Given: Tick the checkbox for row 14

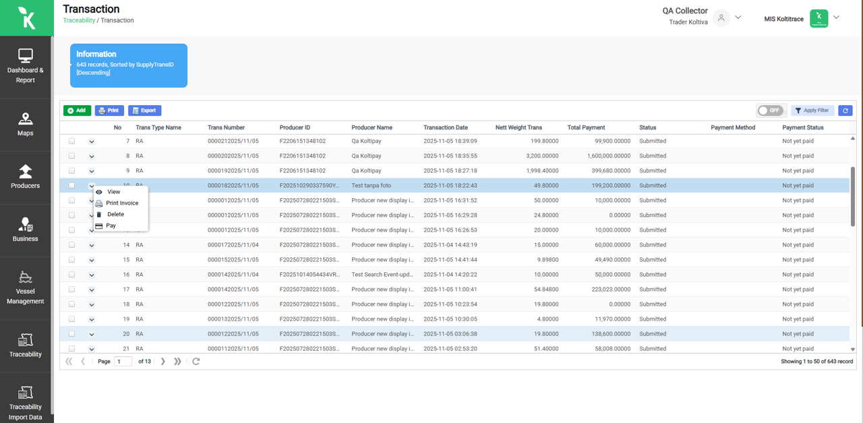Looking at the screenshot, I should [71, 245].
